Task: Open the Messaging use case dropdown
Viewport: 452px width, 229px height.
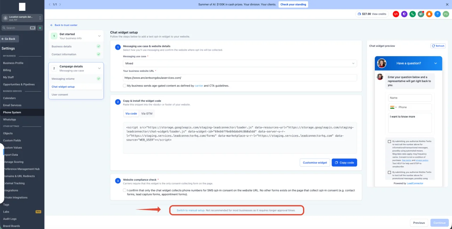Action: click(x=240, y=64)
